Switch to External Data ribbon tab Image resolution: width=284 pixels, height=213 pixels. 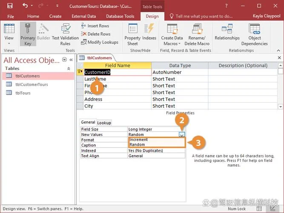tap(84, 16)
